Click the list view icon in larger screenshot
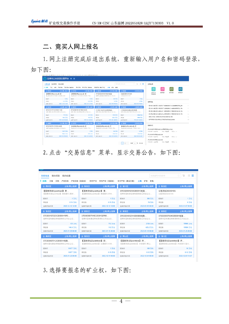This screenshot has height=324, width=229. point(188,176)
